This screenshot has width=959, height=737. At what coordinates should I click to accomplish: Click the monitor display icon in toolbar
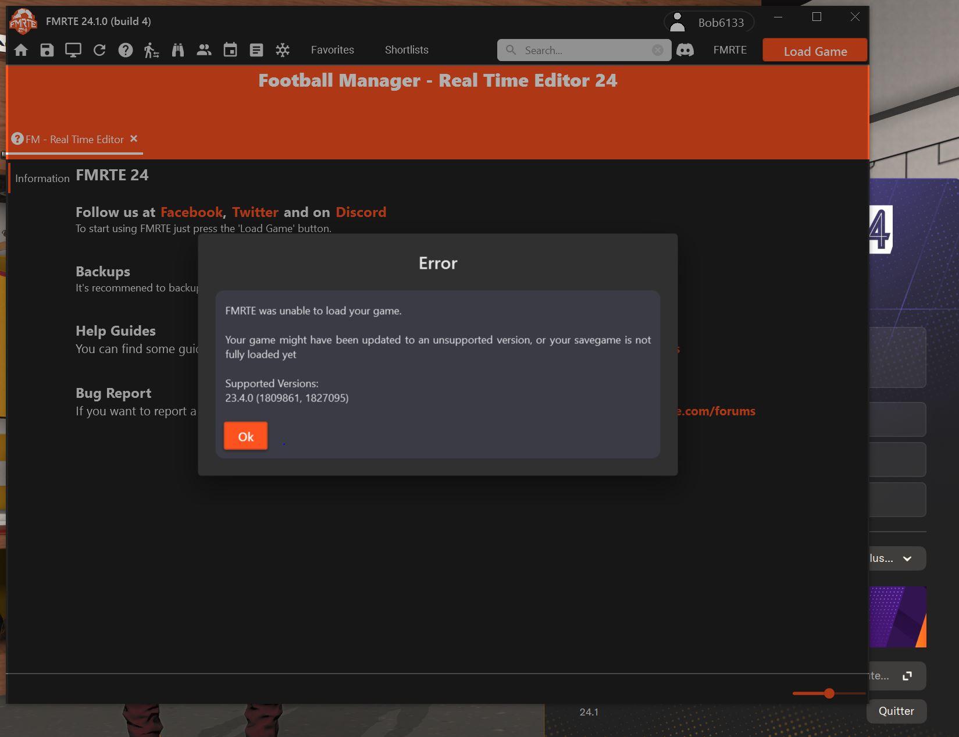73,50
